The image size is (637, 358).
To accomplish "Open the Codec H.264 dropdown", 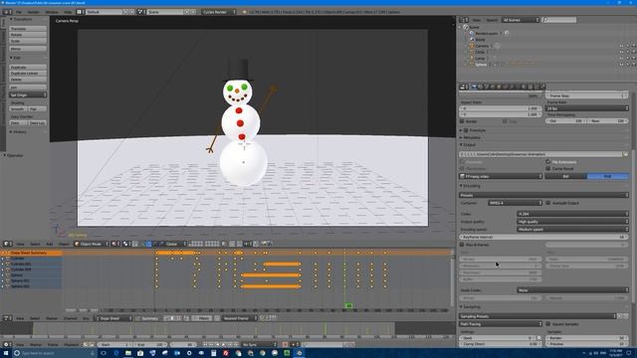I will 572,214.
